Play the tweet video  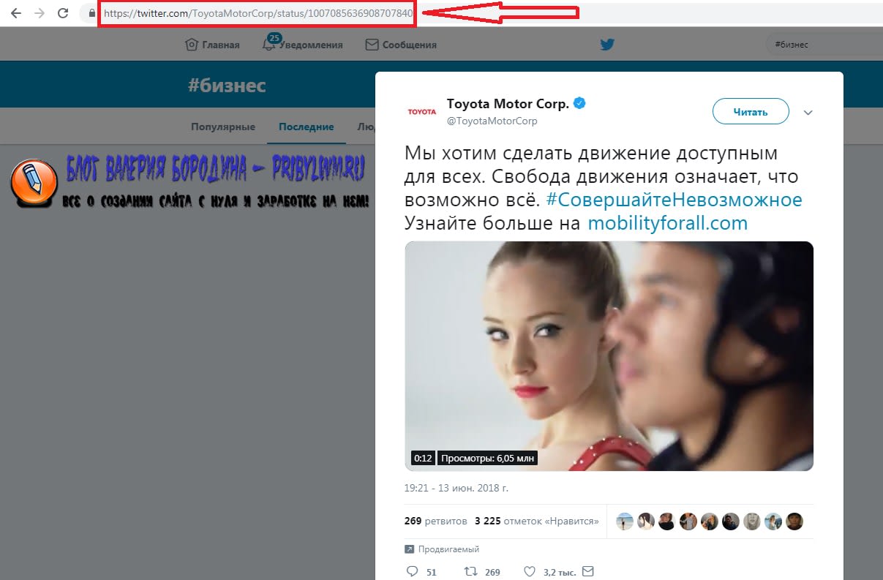click(x=609, y=355)
